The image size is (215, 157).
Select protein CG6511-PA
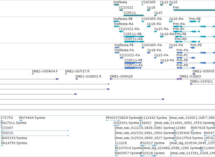pos(133,68)
